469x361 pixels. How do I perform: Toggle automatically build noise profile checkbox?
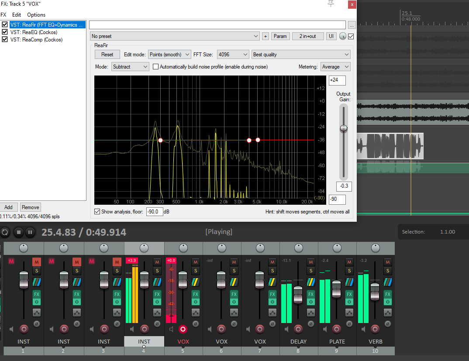click(155, 67)
